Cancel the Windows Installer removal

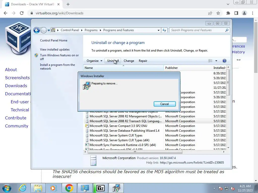(x=165, y=104)
